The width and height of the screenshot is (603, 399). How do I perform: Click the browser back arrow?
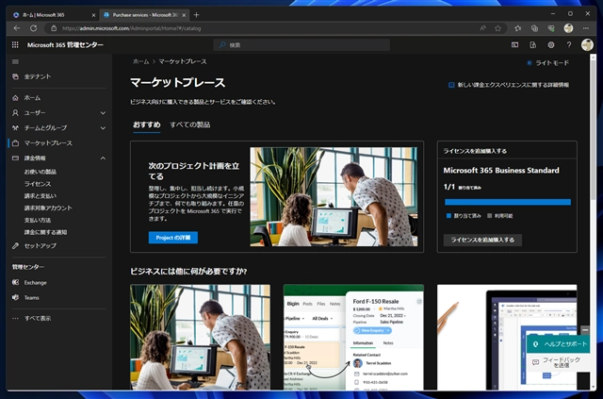pos(17,28)
